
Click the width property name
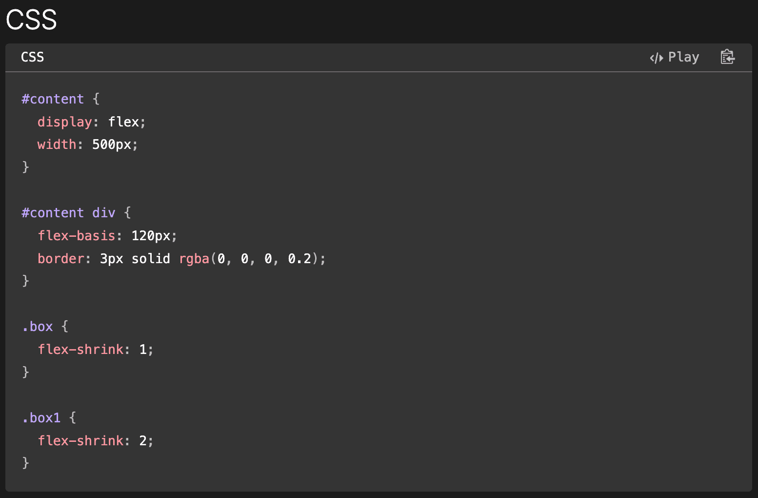coord(57,145)
